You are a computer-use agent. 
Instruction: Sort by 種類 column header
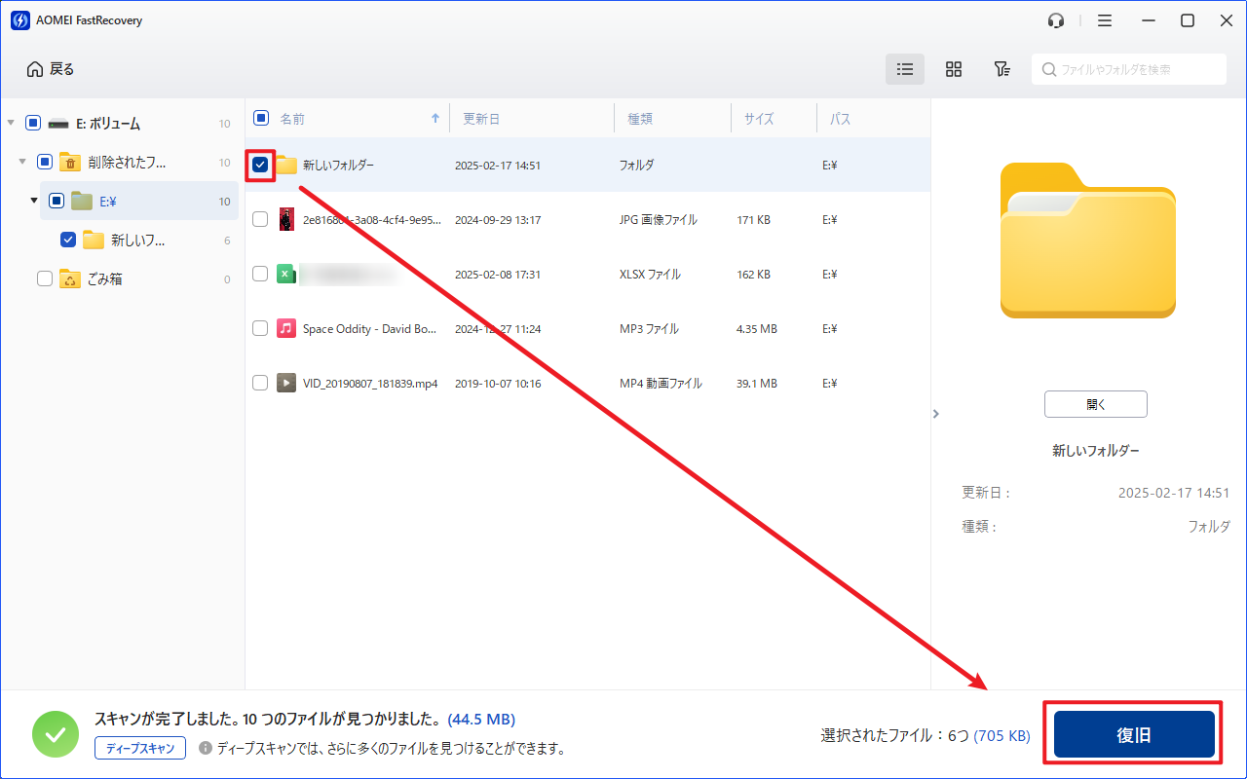click(640, 119)
